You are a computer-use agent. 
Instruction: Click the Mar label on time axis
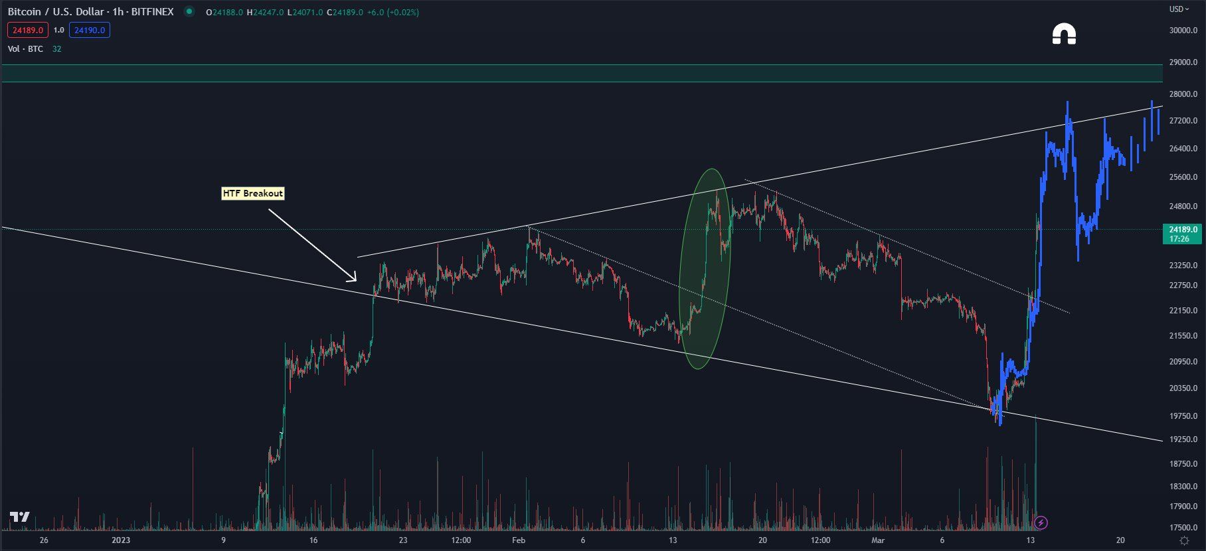(878, 540)
